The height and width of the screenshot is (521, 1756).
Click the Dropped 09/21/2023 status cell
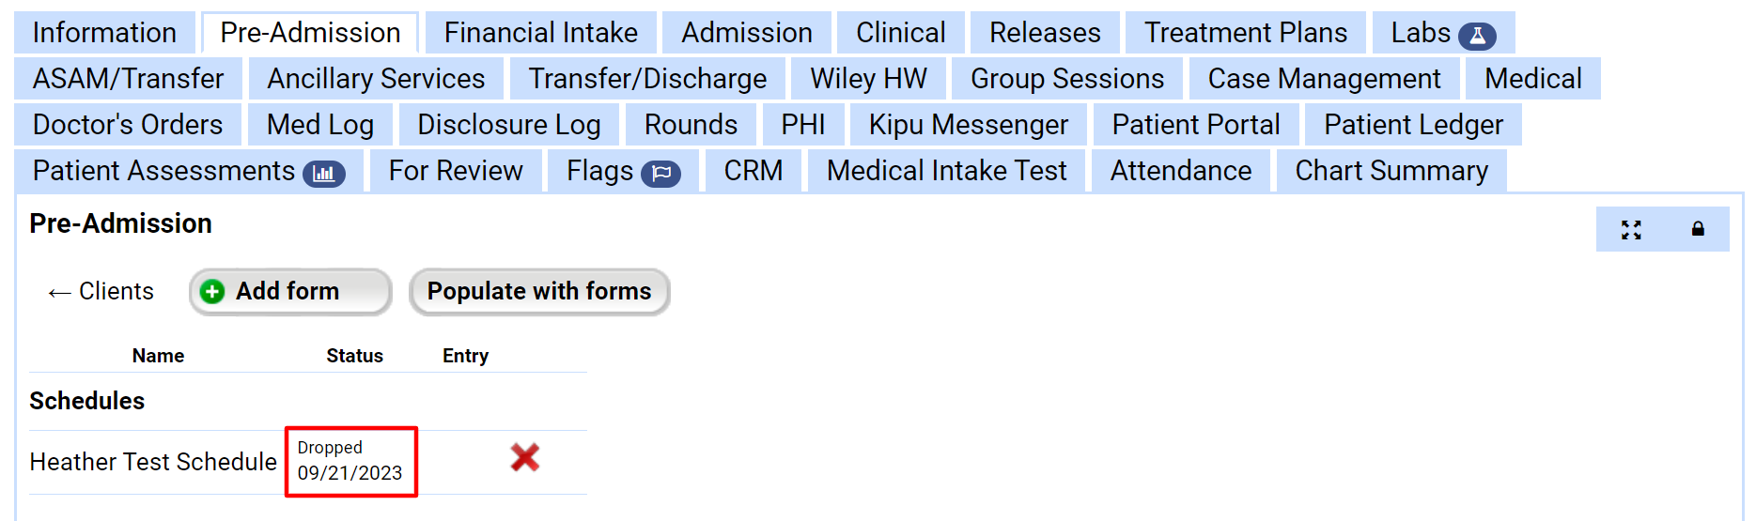[350, 461]
